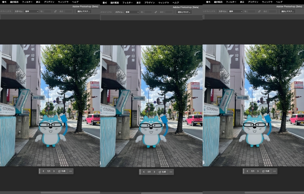Show next variation in the 1/3 taskbar
This screenshot has height=194, width=304.
coord(54,171)
